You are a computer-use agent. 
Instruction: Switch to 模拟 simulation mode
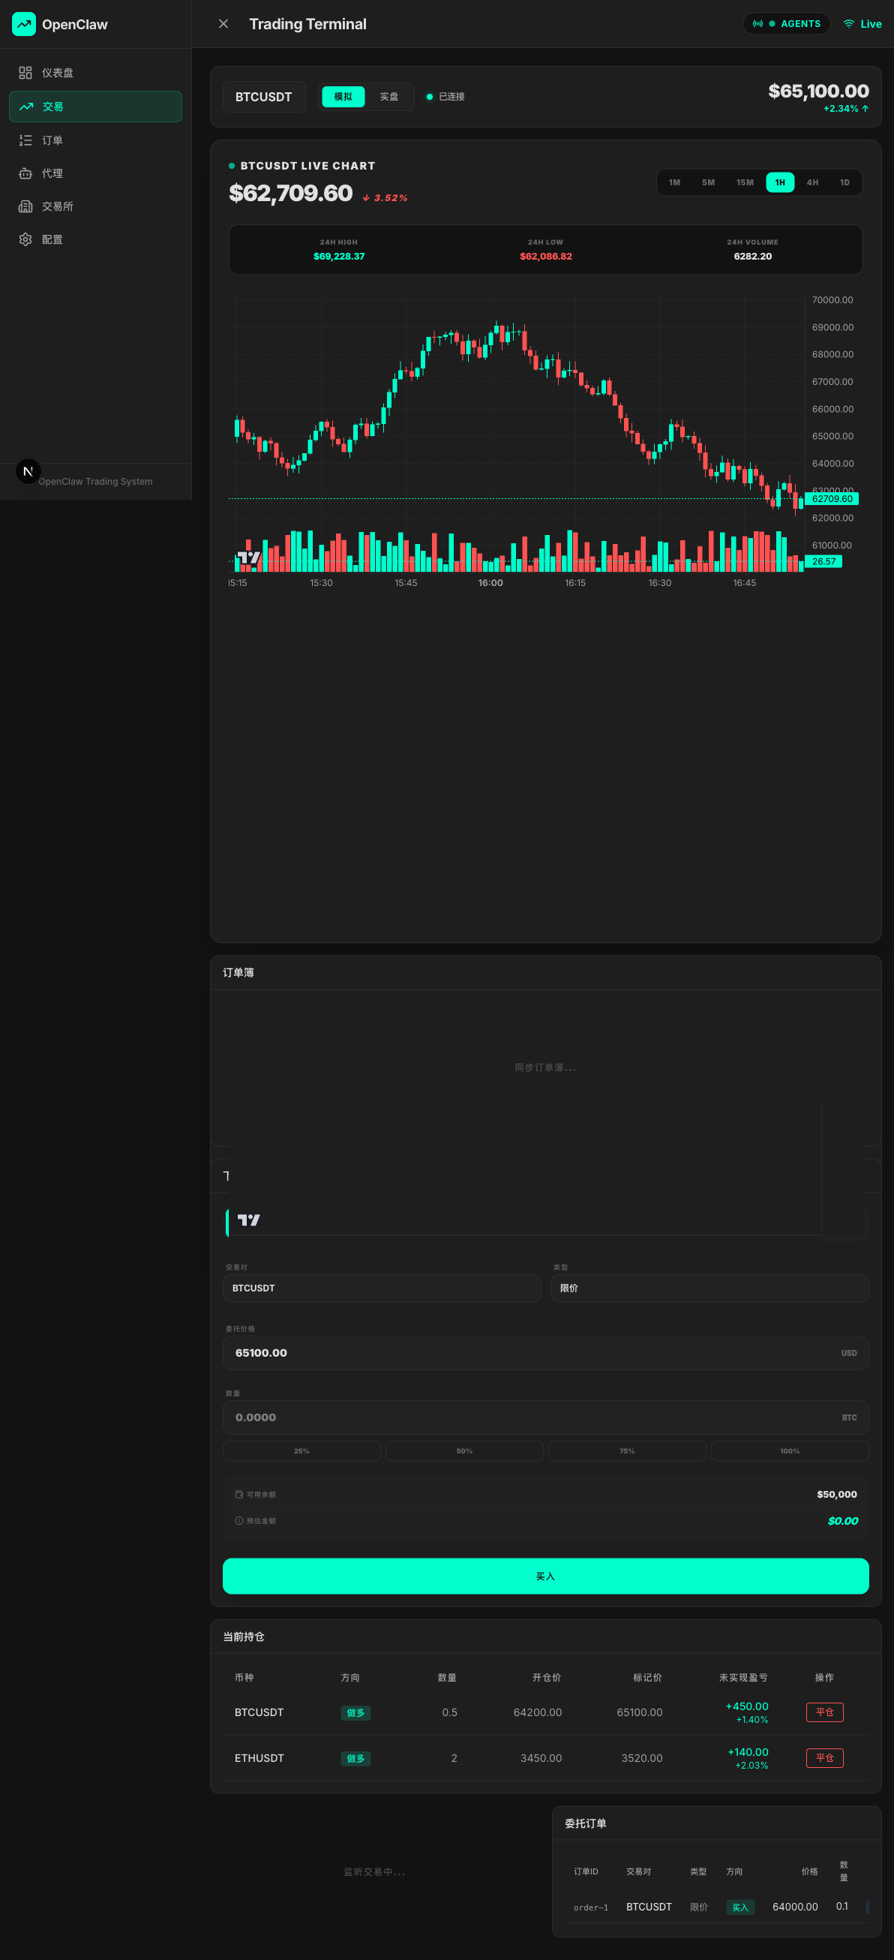point(343,97)
